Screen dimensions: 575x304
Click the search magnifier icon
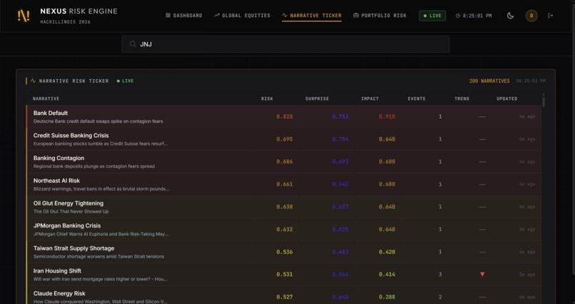point(133,44)
